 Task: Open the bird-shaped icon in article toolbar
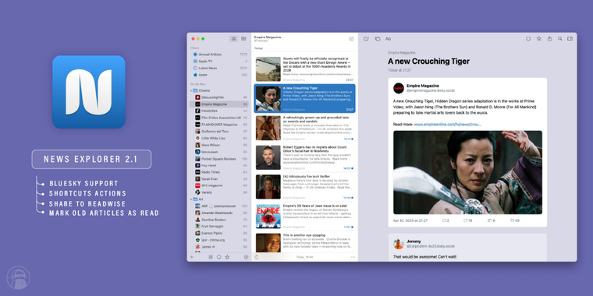point(366,38)
